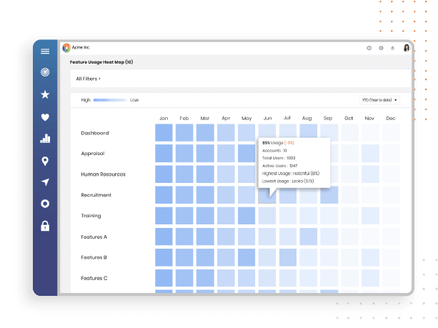Click the Apr column header
This screenshot has width=438, height=328.
tap(226, 119)
